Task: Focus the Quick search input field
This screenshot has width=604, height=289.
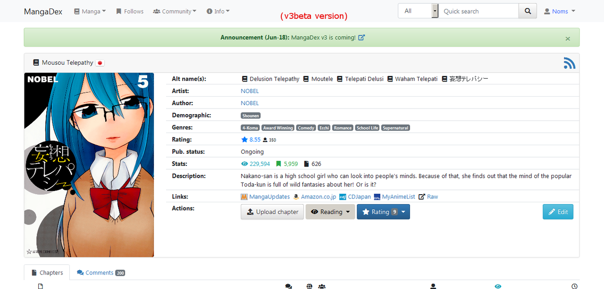Action: 478,11
